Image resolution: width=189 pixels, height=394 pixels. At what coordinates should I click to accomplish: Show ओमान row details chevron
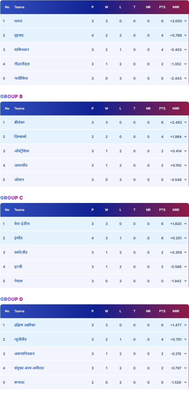[185, 180]
